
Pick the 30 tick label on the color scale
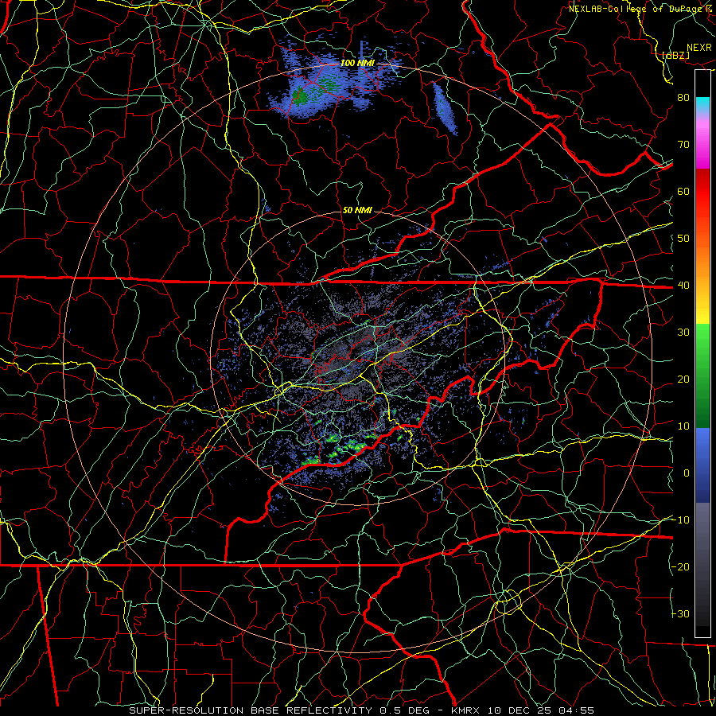pyautogui.click(x=683, y=333)
